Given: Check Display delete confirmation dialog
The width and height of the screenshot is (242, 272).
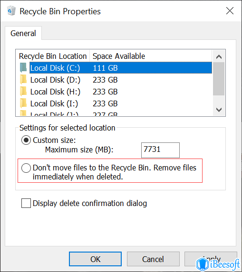Looking at the screenshot, I should coord(26,203).
